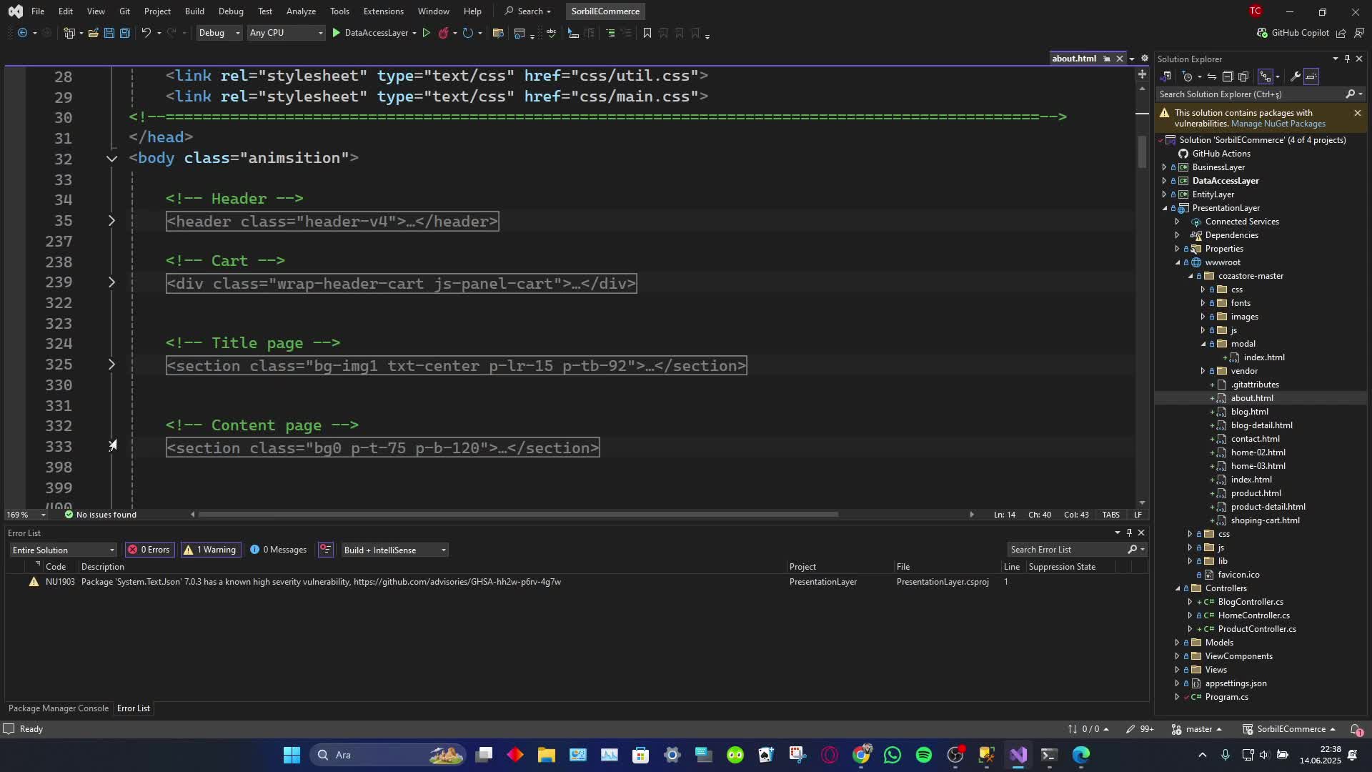Screen dimensions: 1372x772
Task: Select the NU1903 warning row
Action: [575, 582]
